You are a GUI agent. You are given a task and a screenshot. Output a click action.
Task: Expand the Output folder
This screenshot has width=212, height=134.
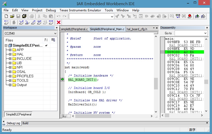(10, 85)
